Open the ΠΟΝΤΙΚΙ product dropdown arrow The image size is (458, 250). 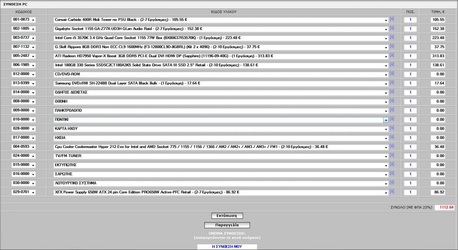pos(386,120)
